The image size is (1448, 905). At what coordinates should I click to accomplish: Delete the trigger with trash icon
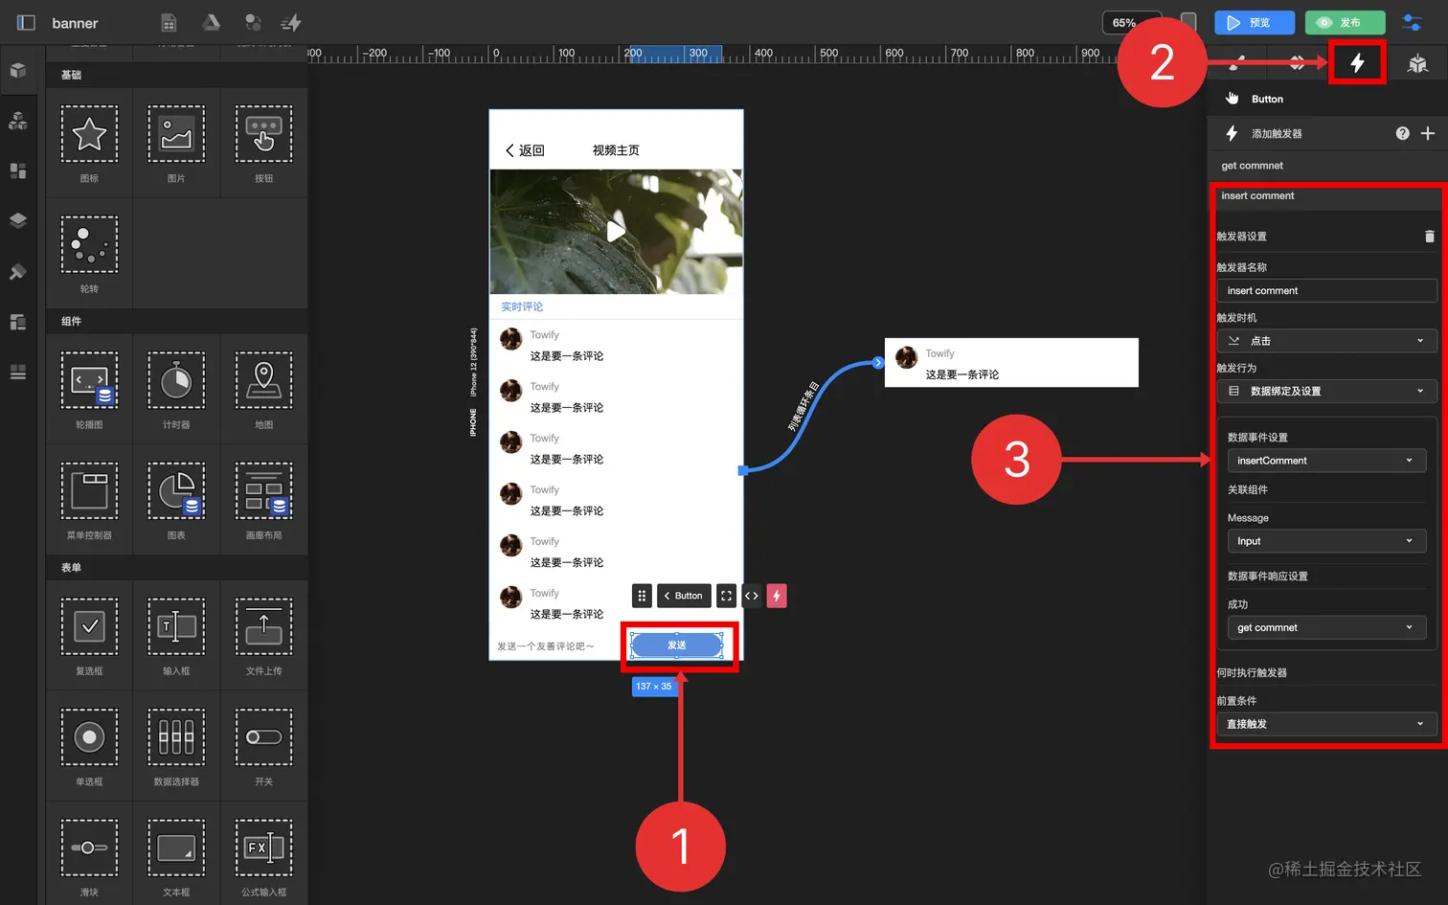(x=1429, y=237)
